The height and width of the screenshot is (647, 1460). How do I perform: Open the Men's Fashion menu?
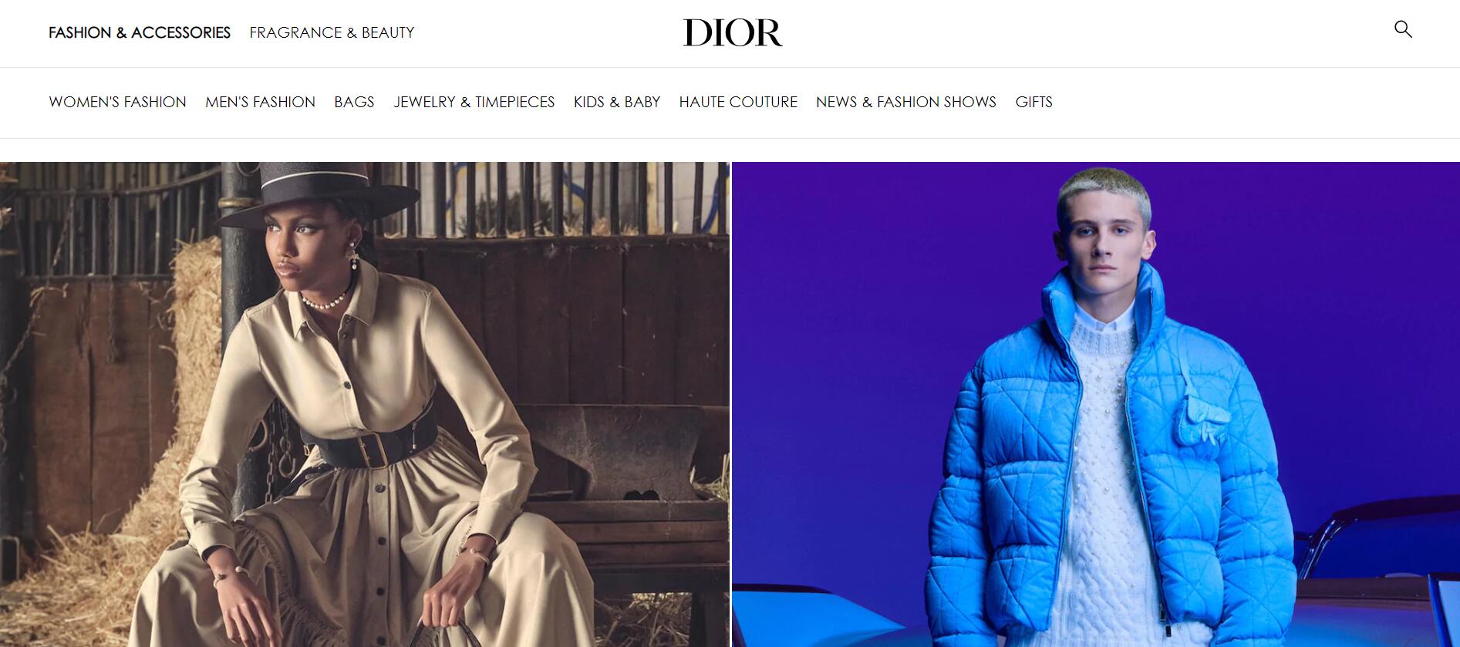260,102
